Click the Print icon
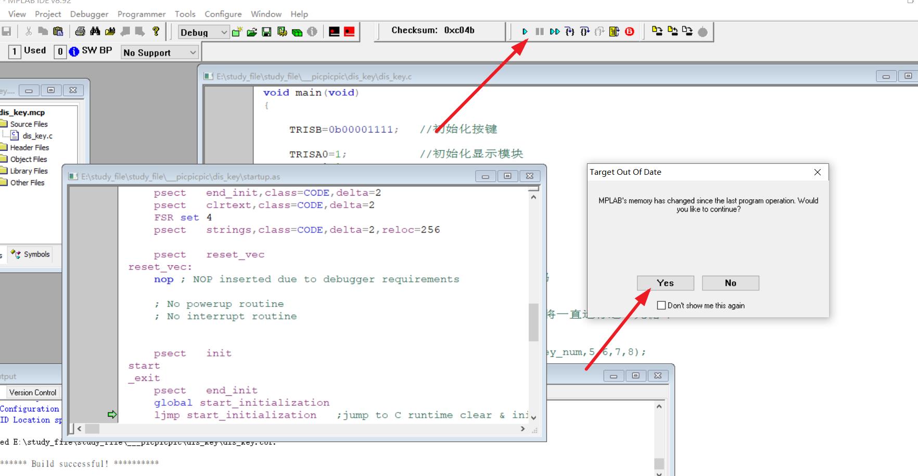The height and width of the screenshot is (476, 918). click(x=80, y=32)
